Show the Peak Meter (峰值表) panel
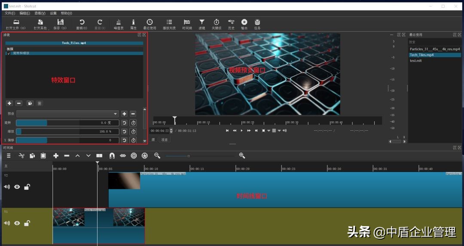Viewport: 464px width, 246px height. [x=119, y=24]
